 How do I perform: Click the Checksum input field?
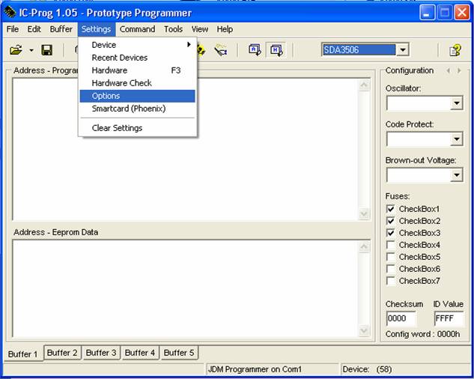tap(401, 318)
